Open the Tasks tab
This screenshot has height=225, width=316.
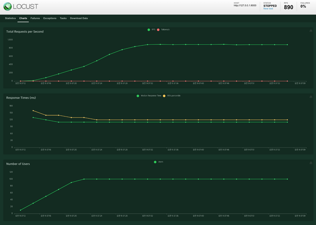click(63, 18)
